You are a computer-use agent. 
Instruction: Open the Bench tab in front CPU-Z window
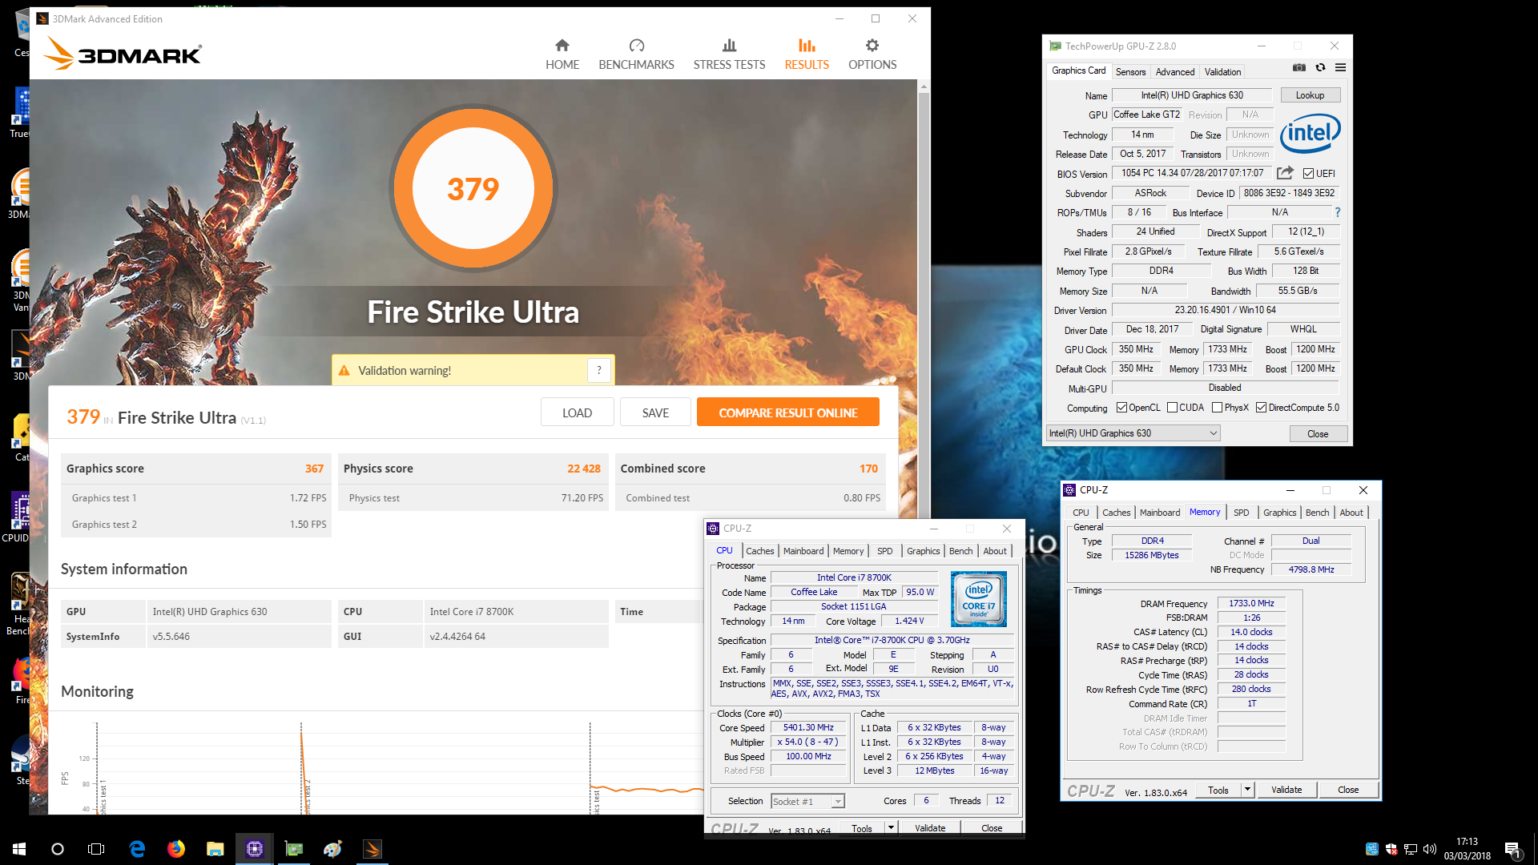[x=960, y=551]
